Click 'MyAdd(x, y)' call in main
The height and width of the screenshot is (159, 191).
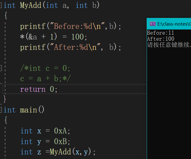[70, 152]
